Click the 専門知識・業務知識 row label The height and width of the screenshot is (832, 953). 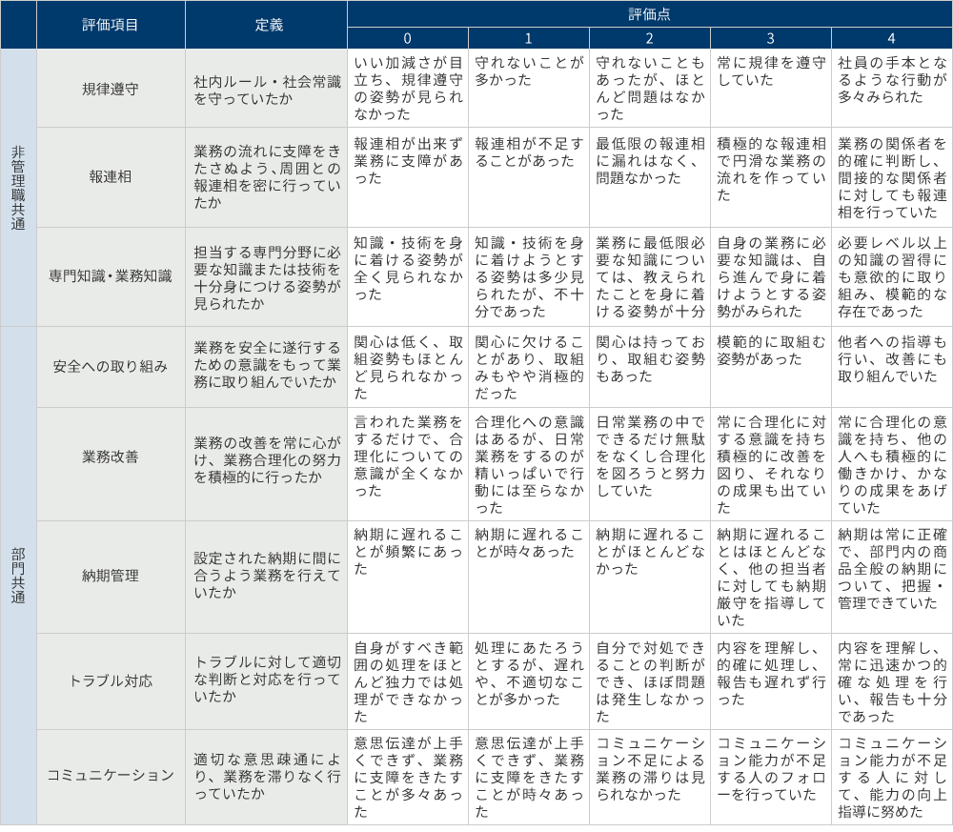click(x=111, y=276)
